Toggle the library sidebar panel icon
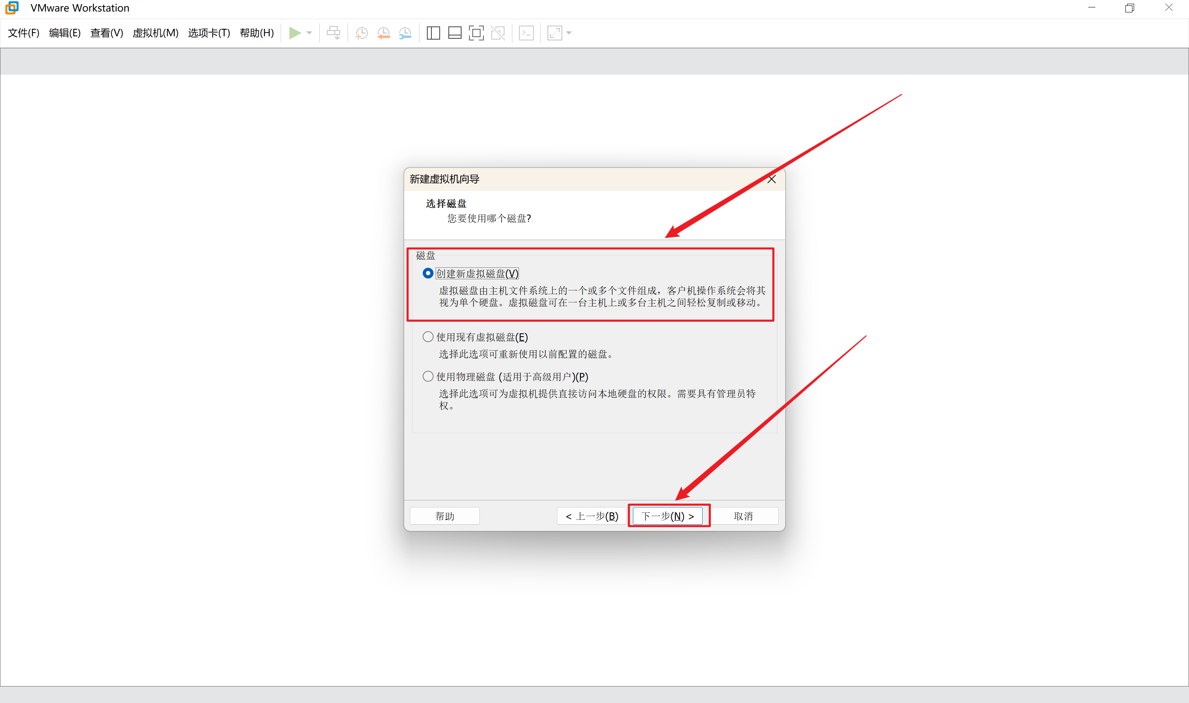1189x703 pixels. [x=433, y=33]
